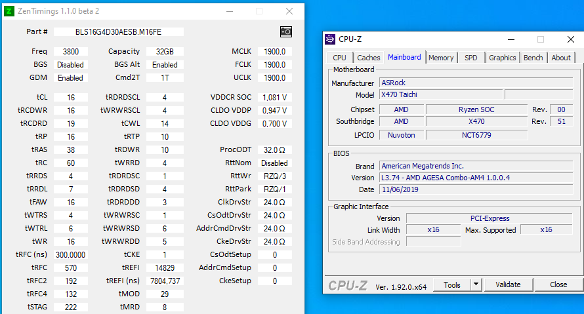Select the tSTAG value 222
The width and height of the screenshot is (584, 314).
pyautogui.click(x=71, y=307)
